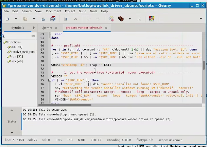Open the Project menu
This screenshot has height=147, width=207.
[x=70, y=11]
